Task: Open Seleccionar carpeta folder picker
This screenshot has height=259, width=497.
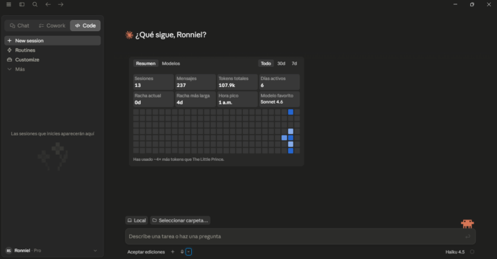Action: pyautogui.click(x=180, y=220)
